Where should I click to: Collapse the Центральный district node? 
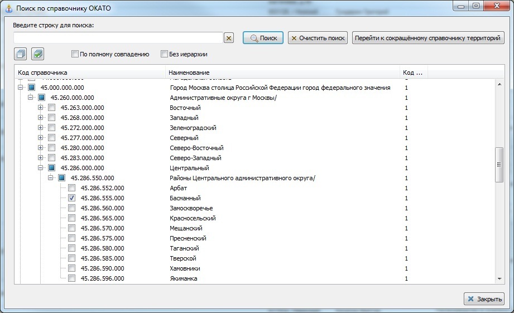click(41, 168)
